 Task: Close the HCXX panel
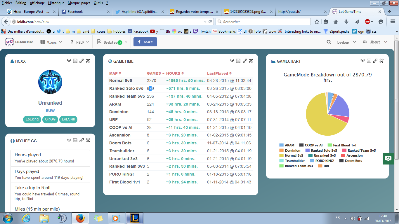(88, 61)
